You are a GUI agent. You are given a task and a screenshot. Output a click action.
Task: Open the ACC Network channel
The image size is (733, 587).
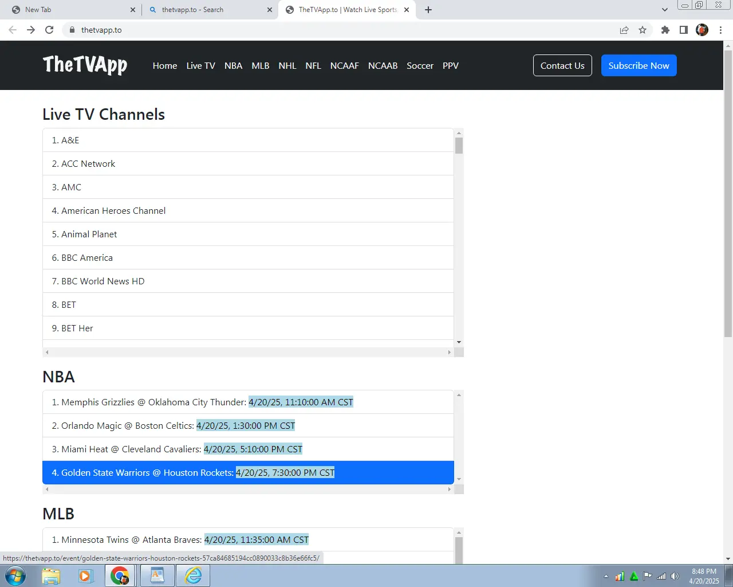[x=248, y=163]
